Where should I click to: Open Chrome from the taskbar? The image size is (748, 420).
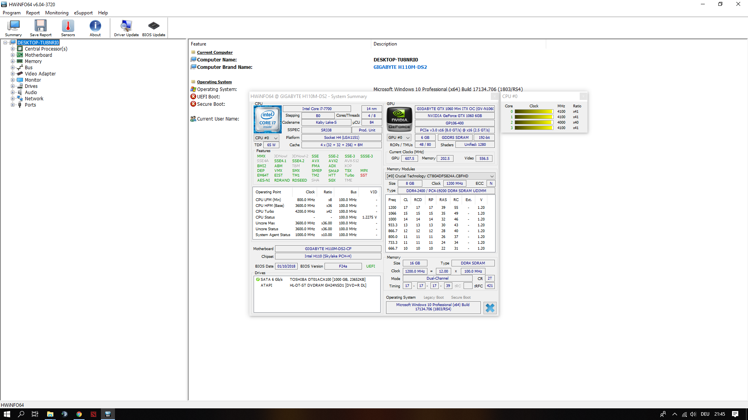tap(79, 414)
